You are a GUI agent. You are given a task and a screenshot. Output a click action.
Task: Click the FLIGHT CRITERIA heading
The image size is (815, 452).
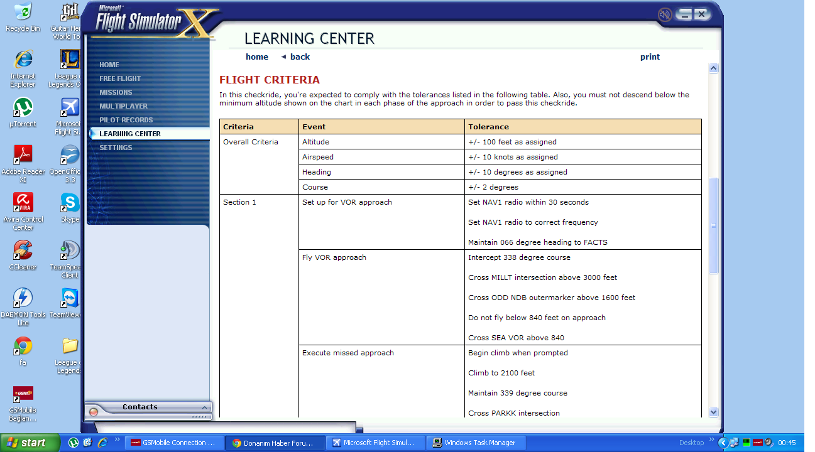point(270,80)
